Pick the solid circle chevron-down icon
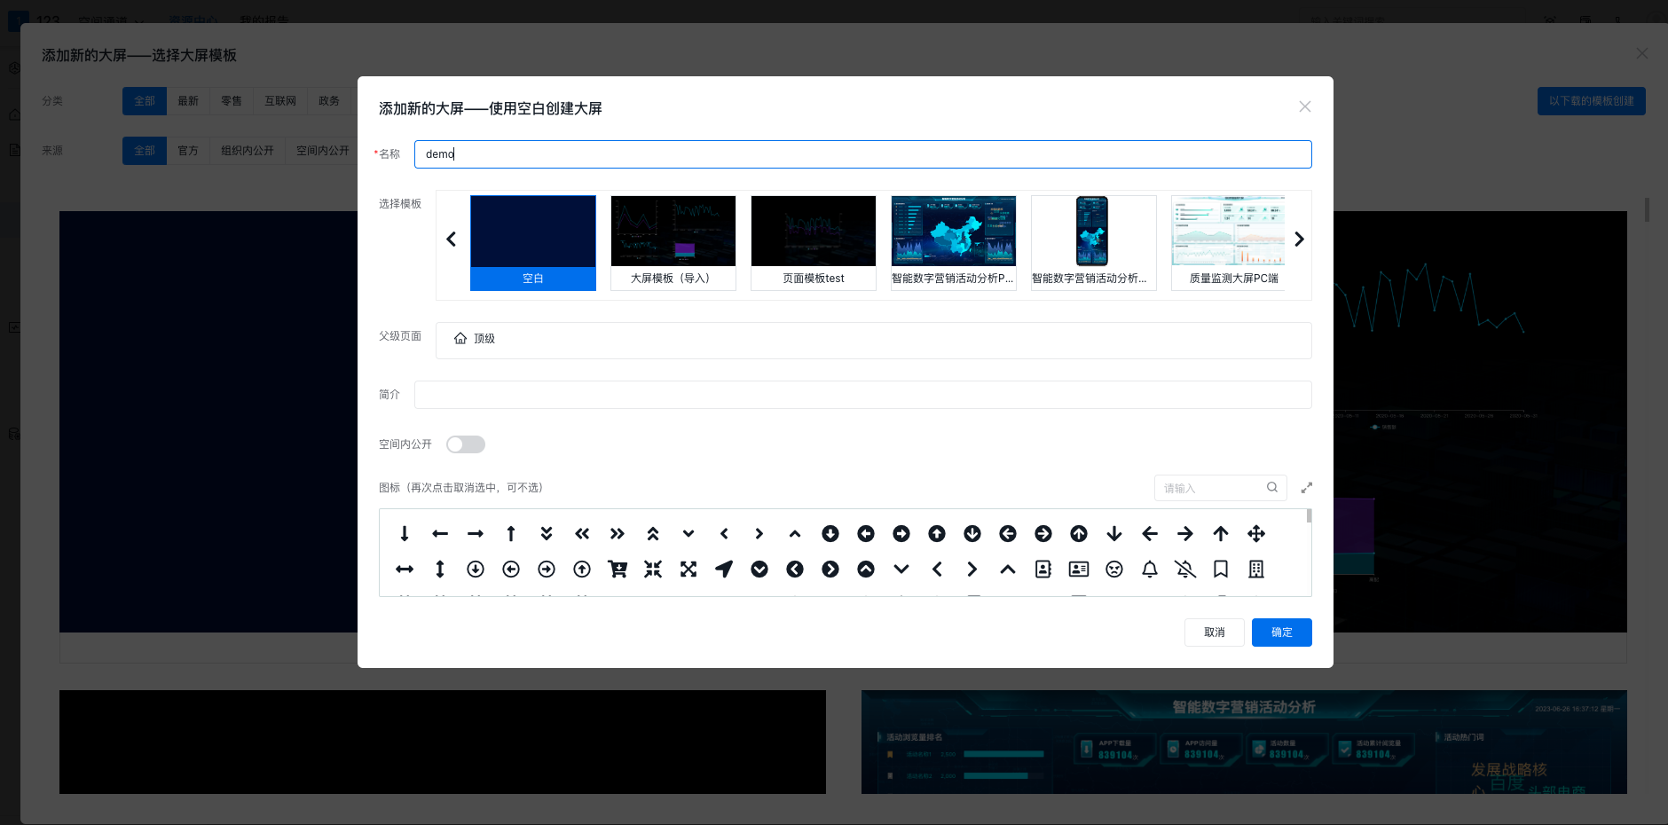The width and height of the screenshot is (1668, 825). [759, 569]
